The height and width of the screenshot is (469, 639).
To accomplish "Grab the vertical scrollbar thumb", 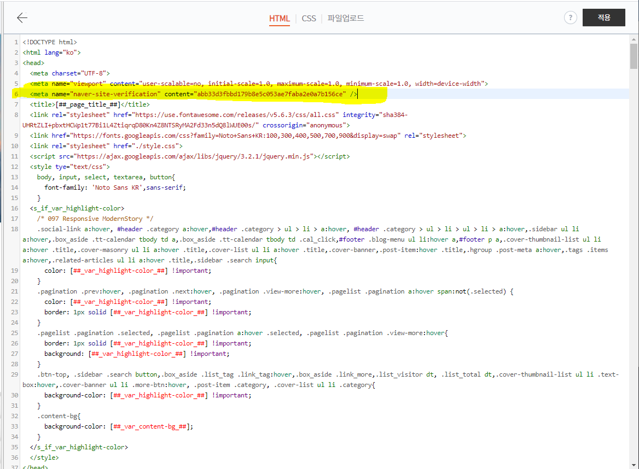I will coord(634,56).
